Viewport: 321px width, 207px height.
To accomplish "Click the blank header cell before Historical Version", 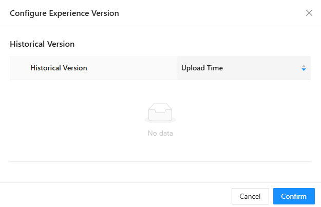I will [20, 68].
